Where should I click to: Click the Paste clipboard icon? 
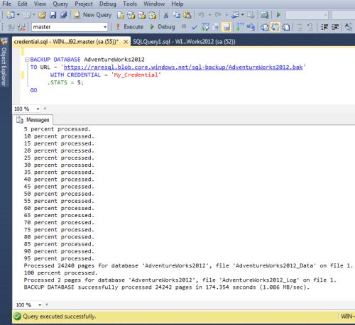[x=187, y=15]
